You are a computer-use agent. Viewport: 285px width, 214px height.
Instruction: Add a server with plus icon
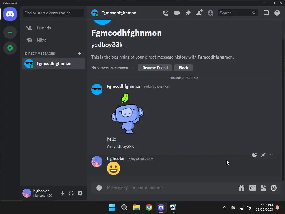10,32
